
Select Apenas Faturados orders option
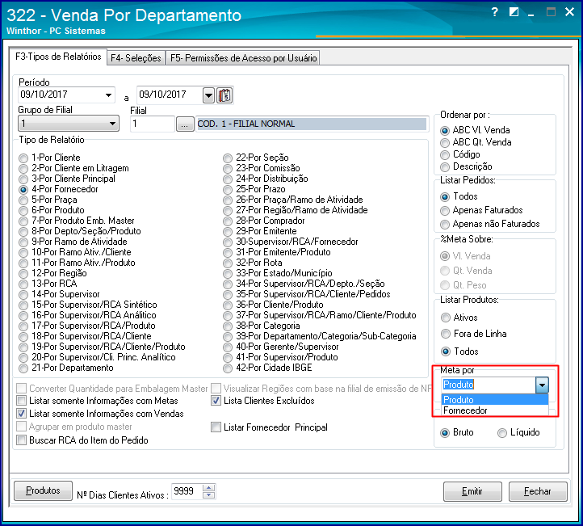click(481, 211)
